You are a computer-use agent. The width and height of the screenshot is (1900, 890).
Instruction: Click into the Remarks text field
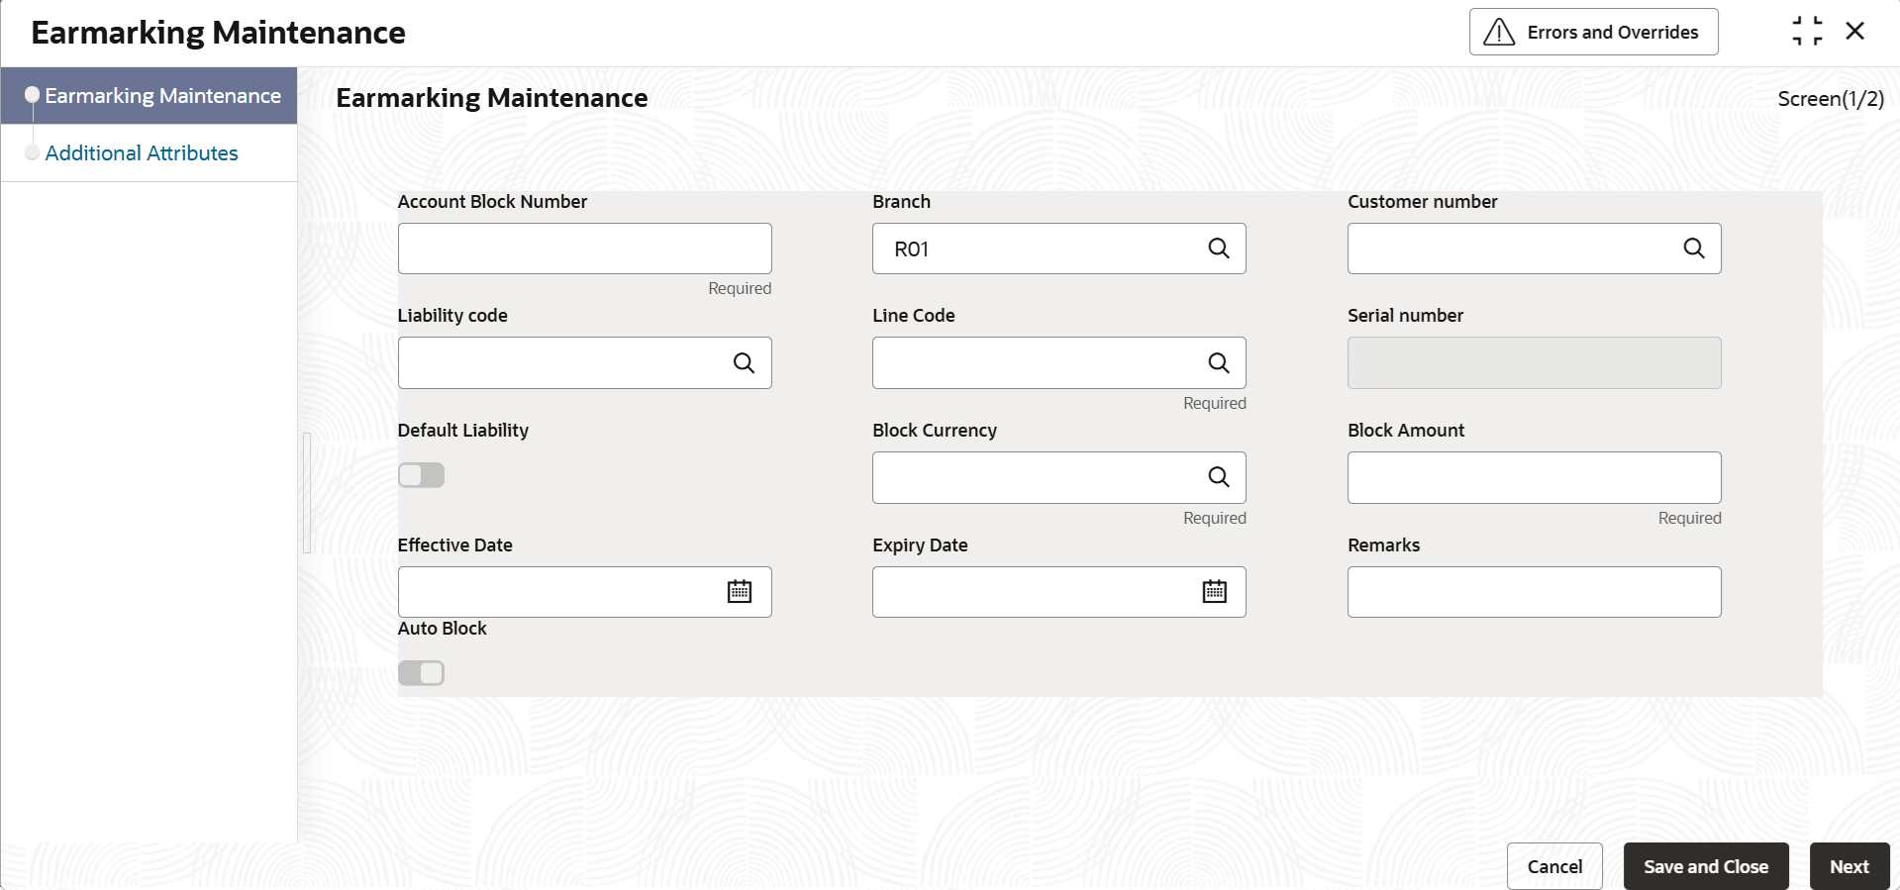(x=1534, y=592)
